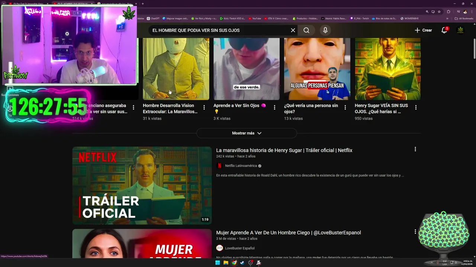Open File Explorer from the taskbar
Viewport: 476px width, 267px height.
coord(226,263)
